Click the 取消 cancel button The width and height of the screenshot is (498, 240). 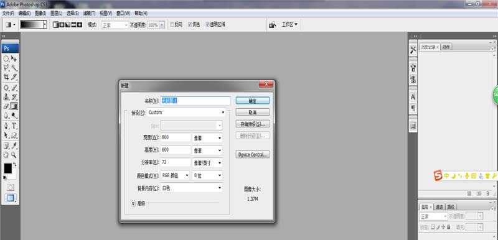(x=253, y=113)
